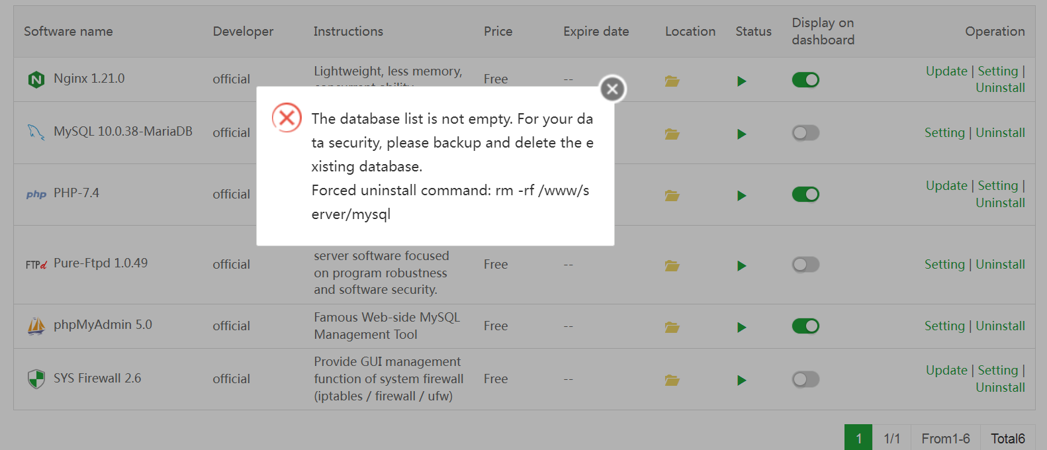Open Setting for phpMyAdmin 5.0
The height and width of the screenshot is (450, 1047).
(944, 326)
